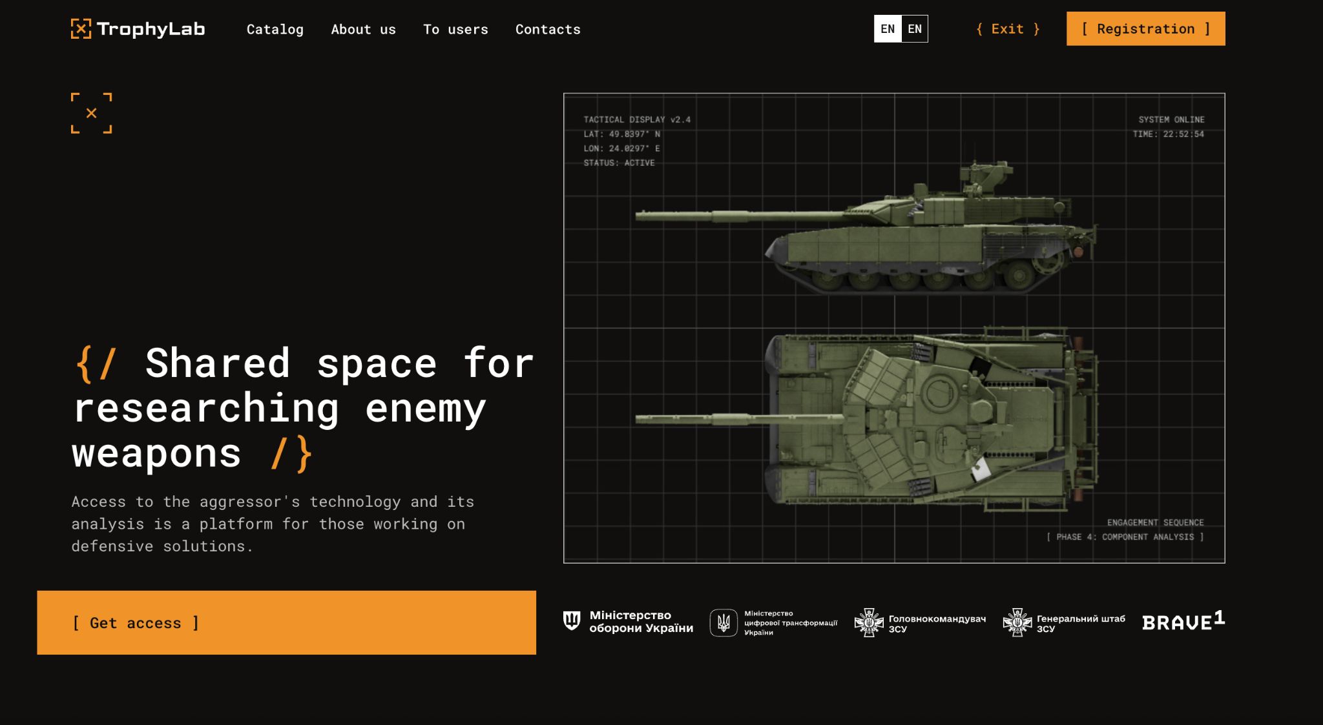This screenshot has width=1323, height=725.
Task: Click the Access to the aggressor's technology paragraph
Action: pyautogui.click(x=273, y=524)
